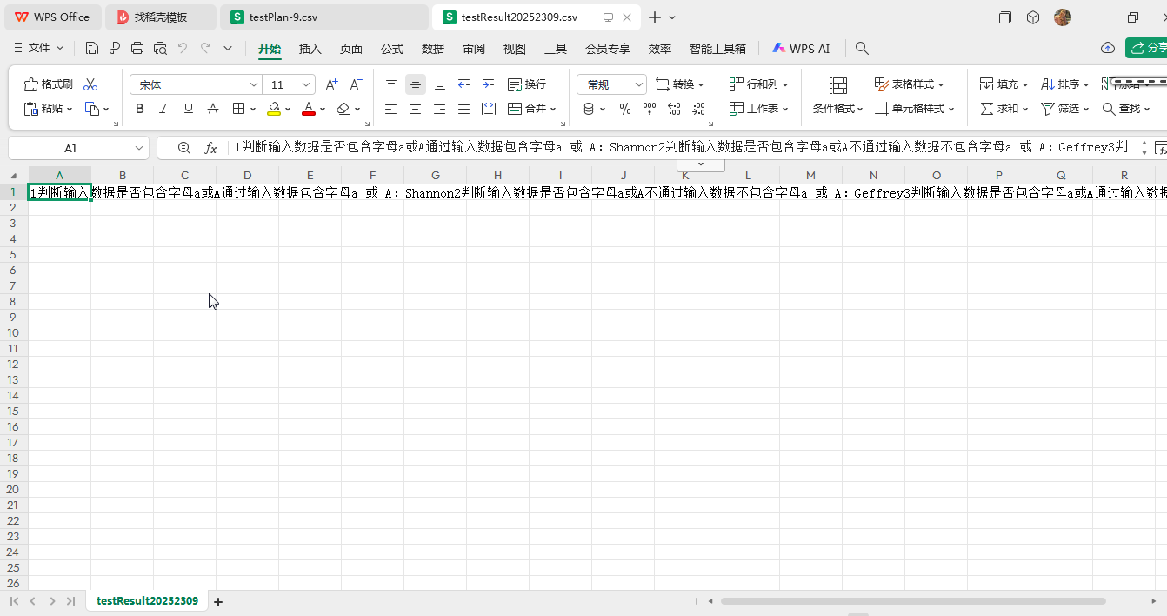Click the eraser clear-format icon
The width and height of the screenshot is (1167, 616).
343,109
